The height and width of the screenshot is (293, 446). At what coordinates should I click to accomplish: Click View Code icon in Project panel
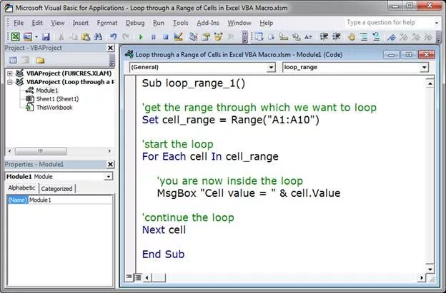coord(13,60)
